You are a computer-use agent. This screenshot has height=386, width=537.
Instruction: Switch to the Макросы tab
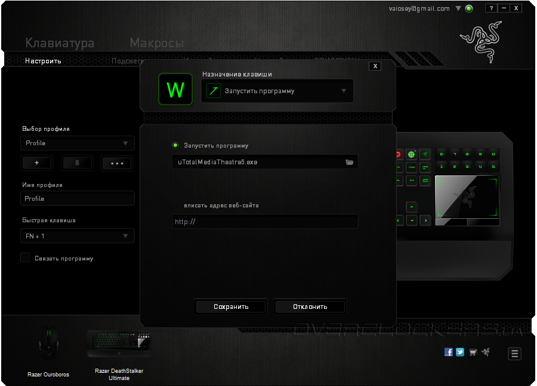coord(156,42)
